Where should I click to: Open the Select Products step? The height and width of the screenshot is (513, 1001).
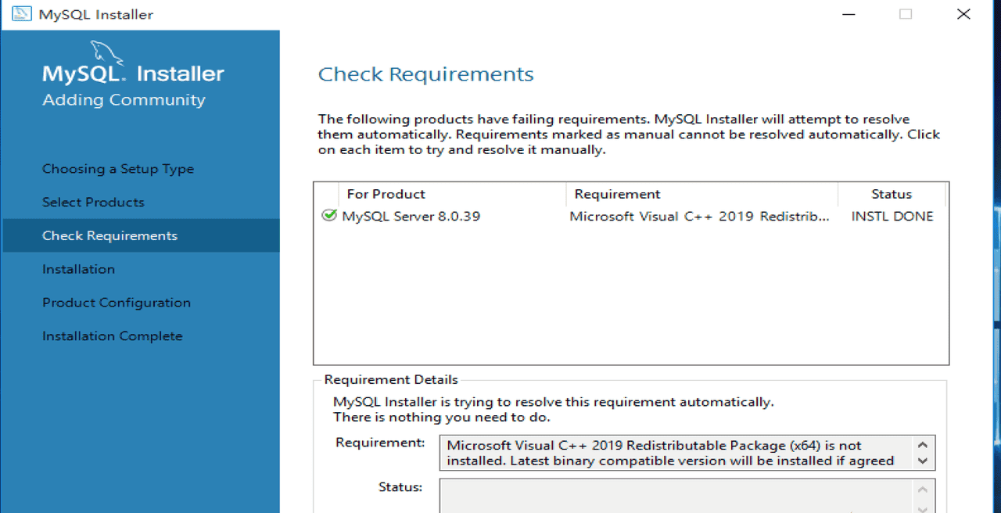point(93,203)
